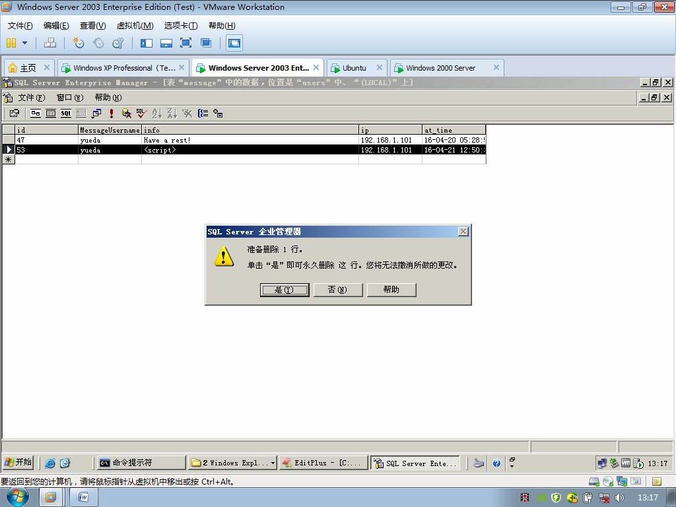This screenshot has height=507, width=676.
Task: Open the Word icon on the host taskbar
Action: tap(84, 498)
